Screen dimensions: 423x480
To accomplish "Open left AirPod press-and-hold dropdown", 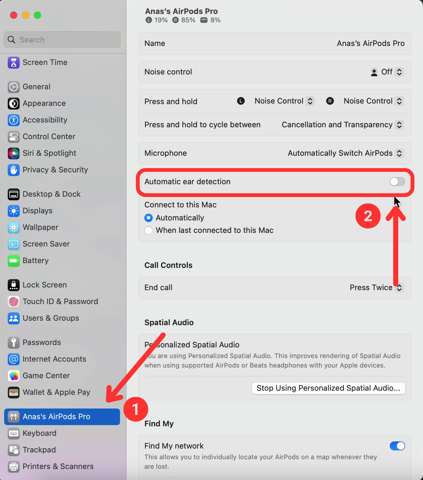I will [284, 101].
